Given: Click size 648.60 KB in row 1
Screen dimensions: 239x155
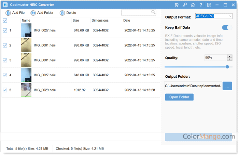Looking at the screenshot, I should (x=81, y=30).
